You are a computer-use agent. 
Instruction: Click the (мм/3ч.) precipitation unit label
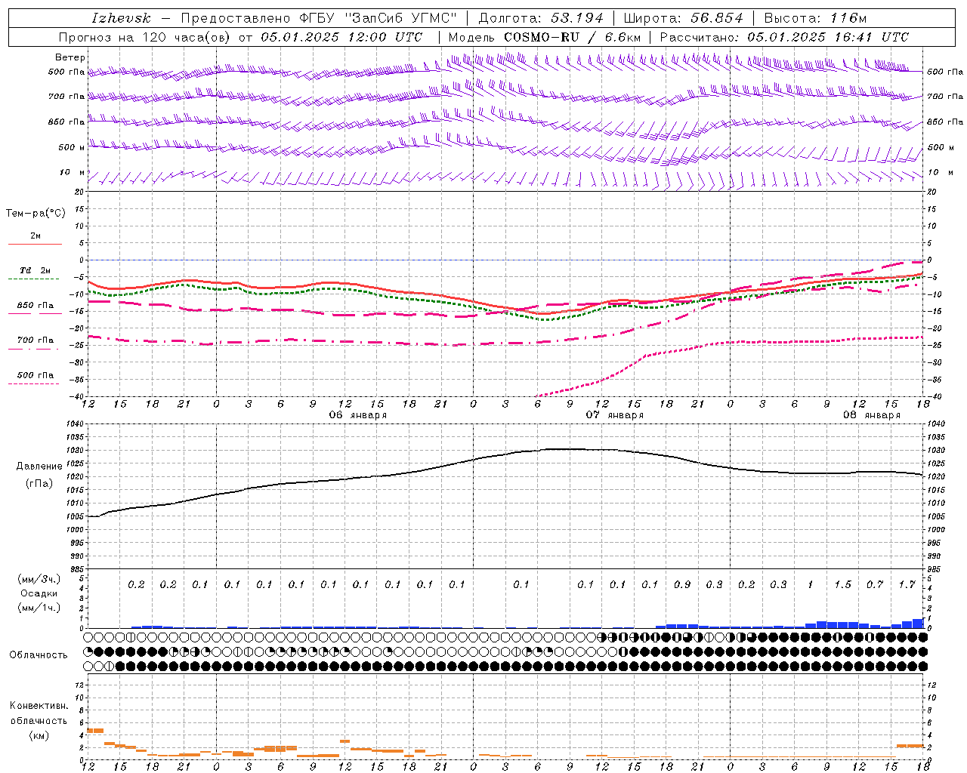click(40, 579)
